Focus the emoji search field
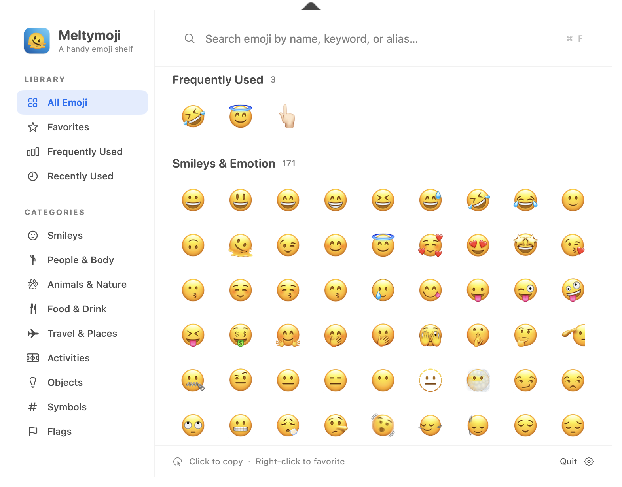Image resolution: width=622 pixels, height=487 pixels. 384,39
